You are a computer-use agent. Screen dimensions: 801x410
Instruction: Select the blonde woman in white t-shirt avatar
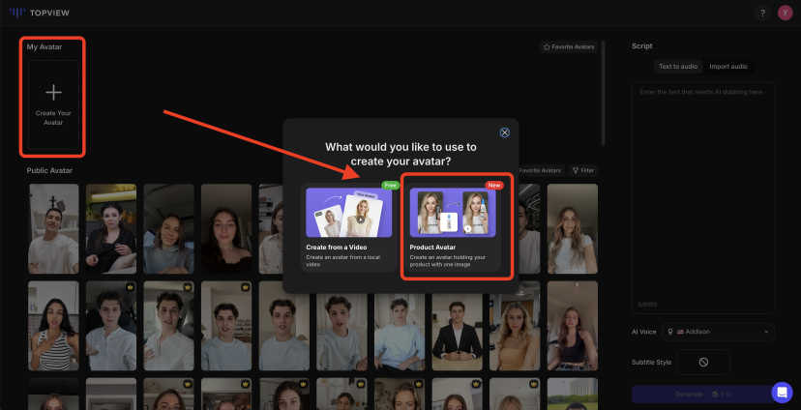tap(572, 229)
